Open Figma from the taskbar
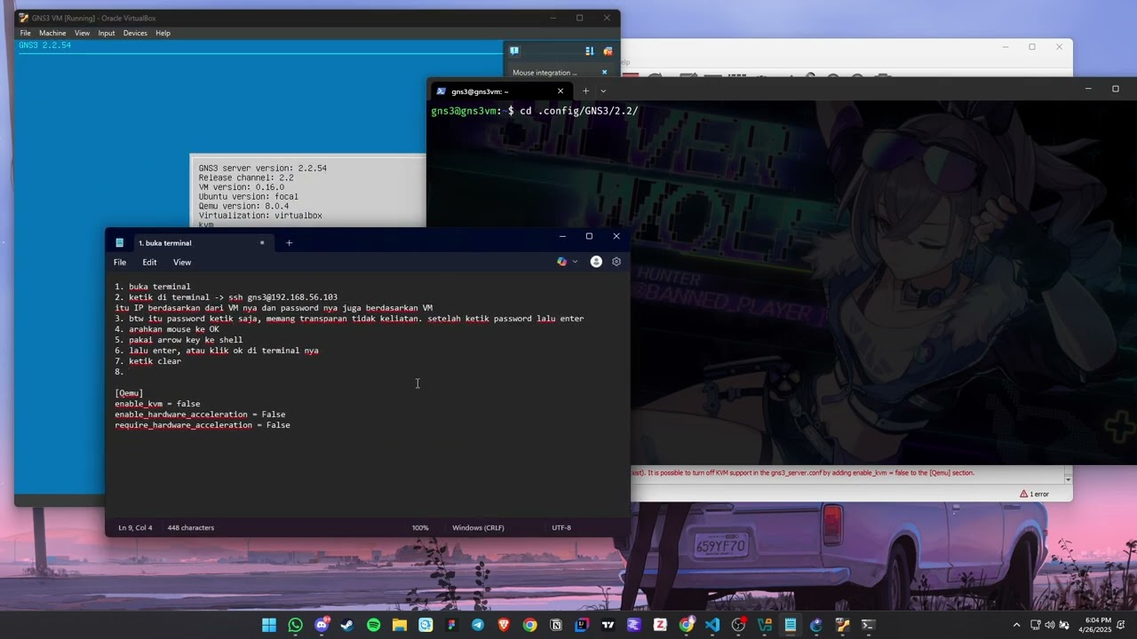Screen dimensions: 1137x639 pos(451,625)
